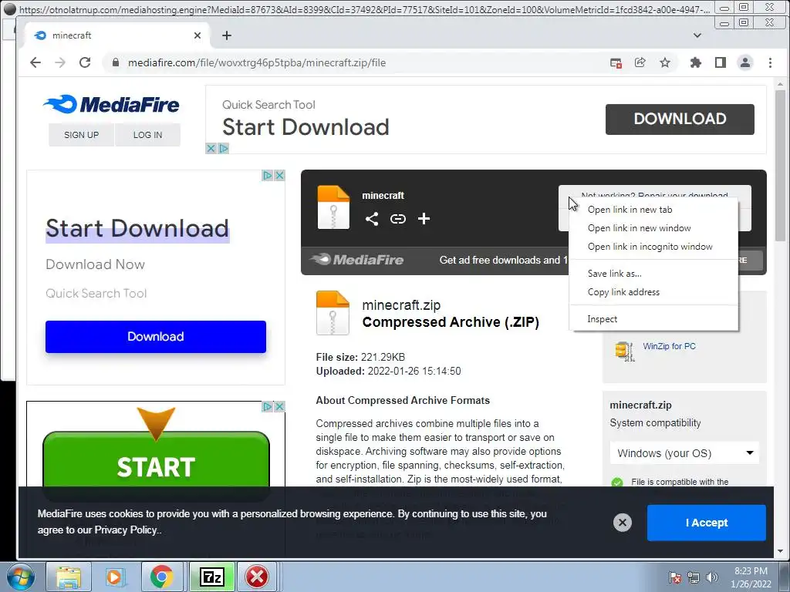Choose Open link in new tab
Viewport: 790px width, 592px height.
point(653,210)
